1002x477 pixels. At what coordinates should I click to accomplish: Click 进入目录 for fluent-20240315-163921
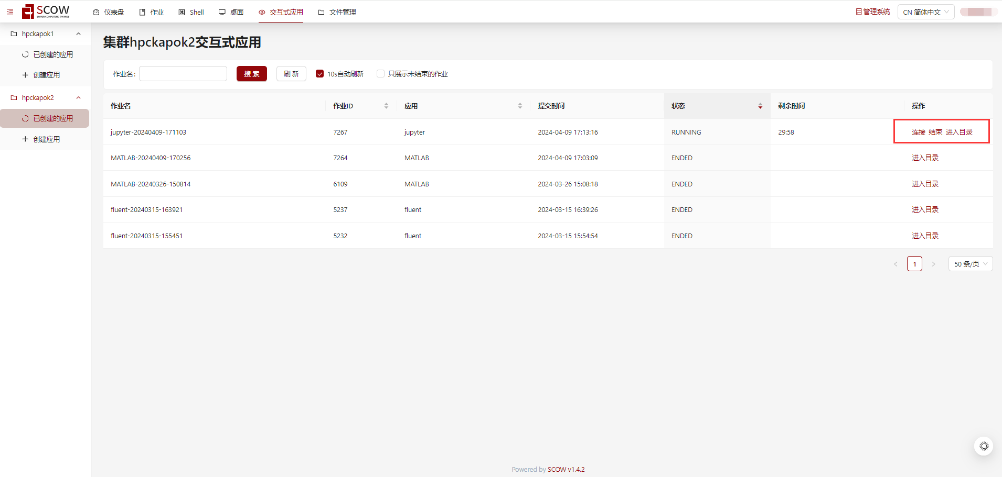[925, 209]
